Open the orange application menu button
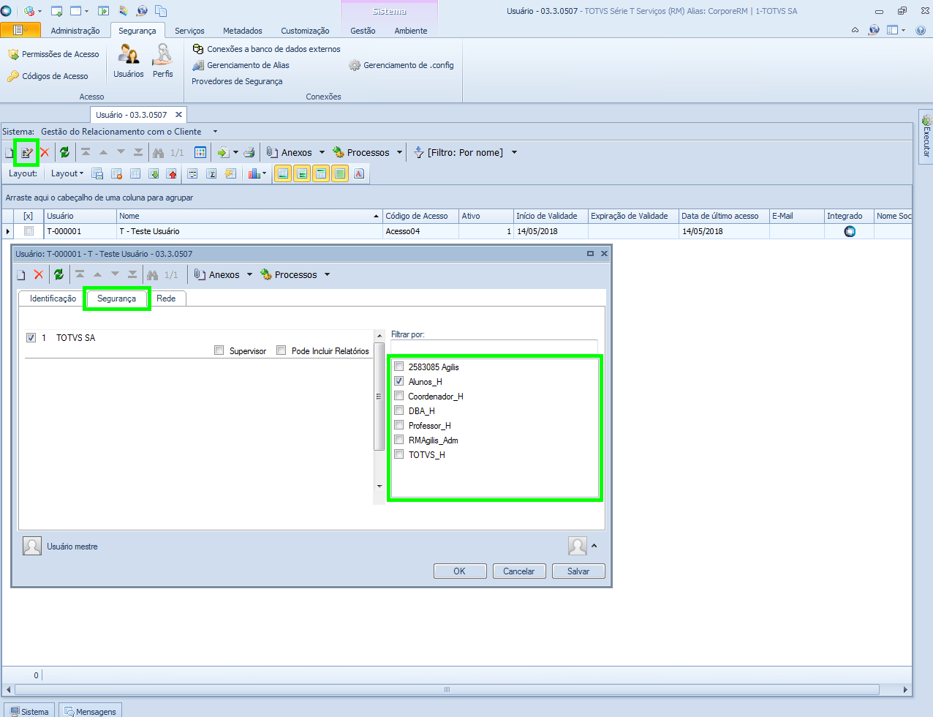This screenshot has width=933, height=717. click(x=20, y=30)
